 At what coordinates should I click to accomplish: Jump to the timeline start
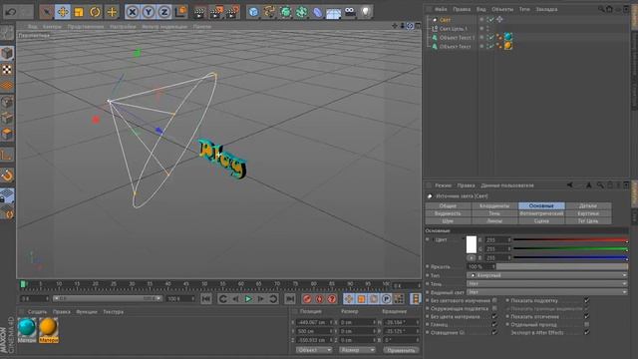(206, 299)
